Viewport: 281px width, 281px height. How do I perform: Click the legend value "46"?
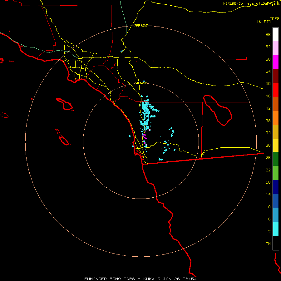point(268,96)
